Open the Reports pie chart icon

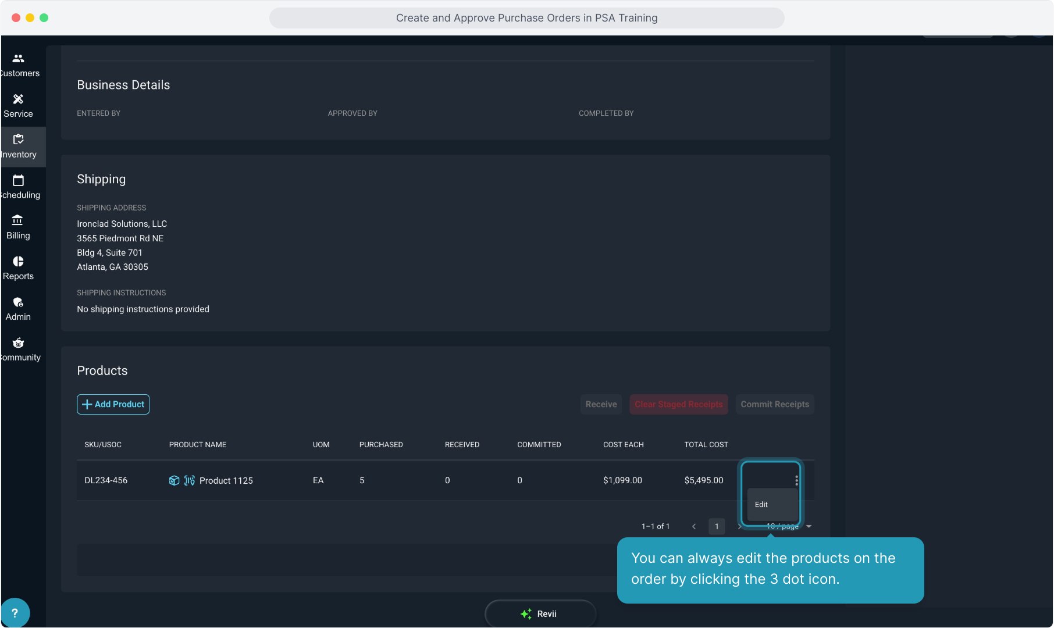[19, 262]
